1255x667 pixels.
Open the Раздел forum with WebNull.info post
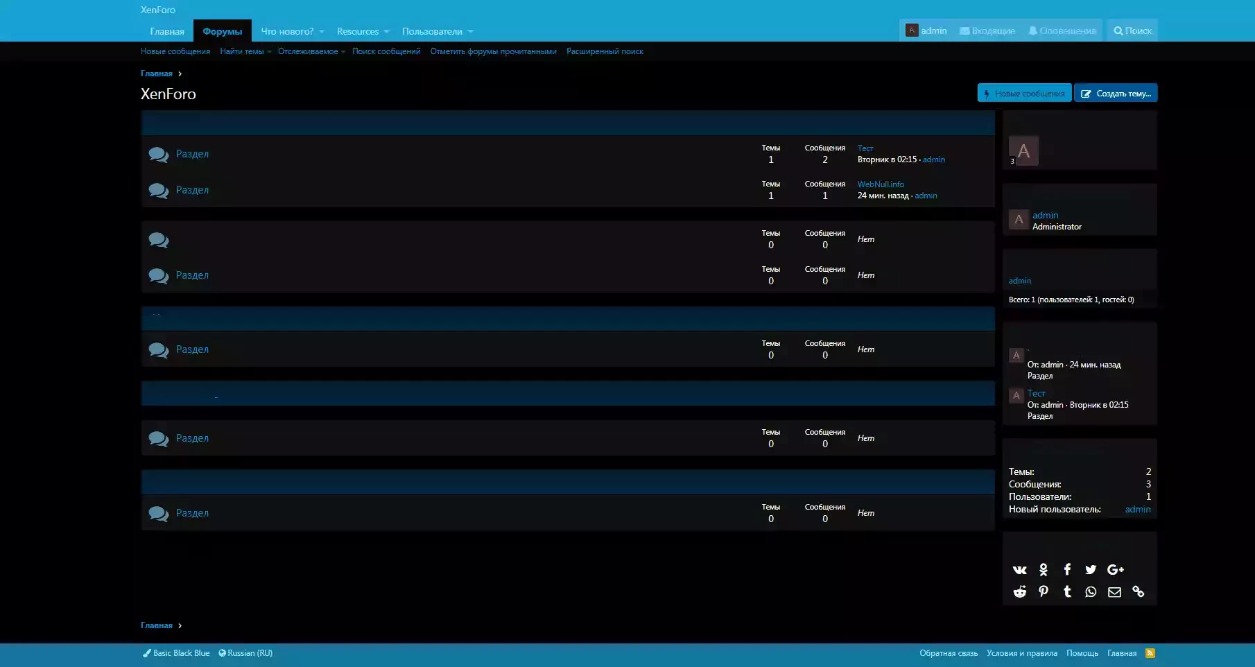pos(192,190)
